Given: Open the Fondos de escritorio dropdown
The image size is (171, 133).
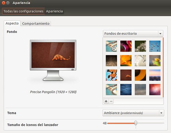Looking at the screenshot, I should pyautogui.click(x=133, y=34).
